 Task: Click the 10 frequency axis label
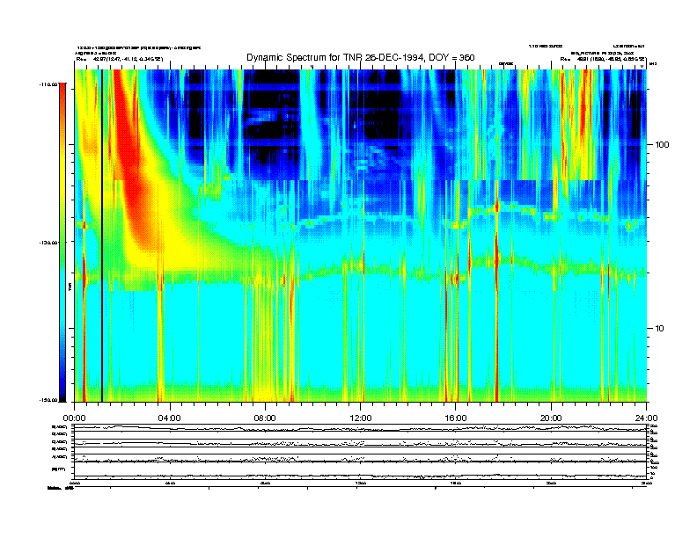tap(659, 329)
